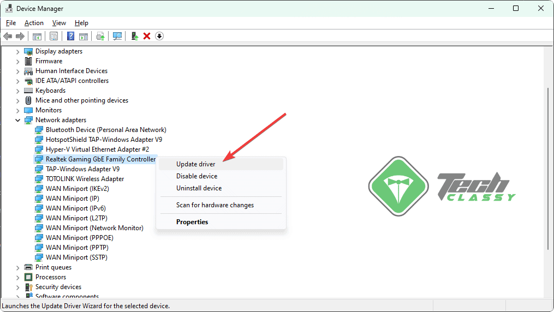Viewport: 554px width, 312px height.
Task: Expand the Monitors node
Action: (17, 111)
